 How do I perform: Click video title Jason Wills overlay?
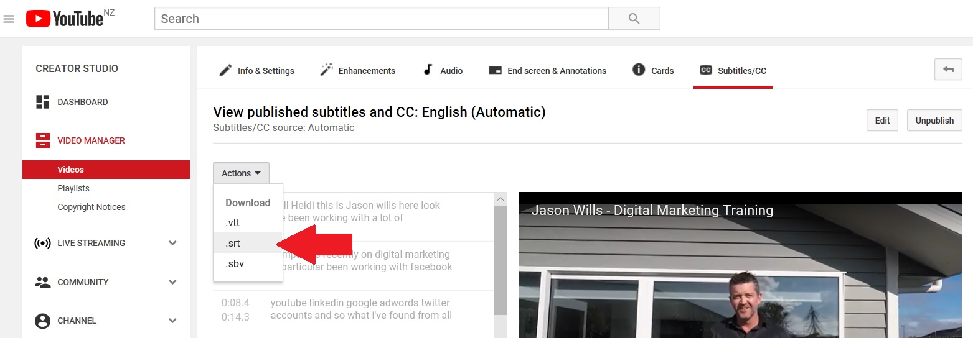coord(652,210)
